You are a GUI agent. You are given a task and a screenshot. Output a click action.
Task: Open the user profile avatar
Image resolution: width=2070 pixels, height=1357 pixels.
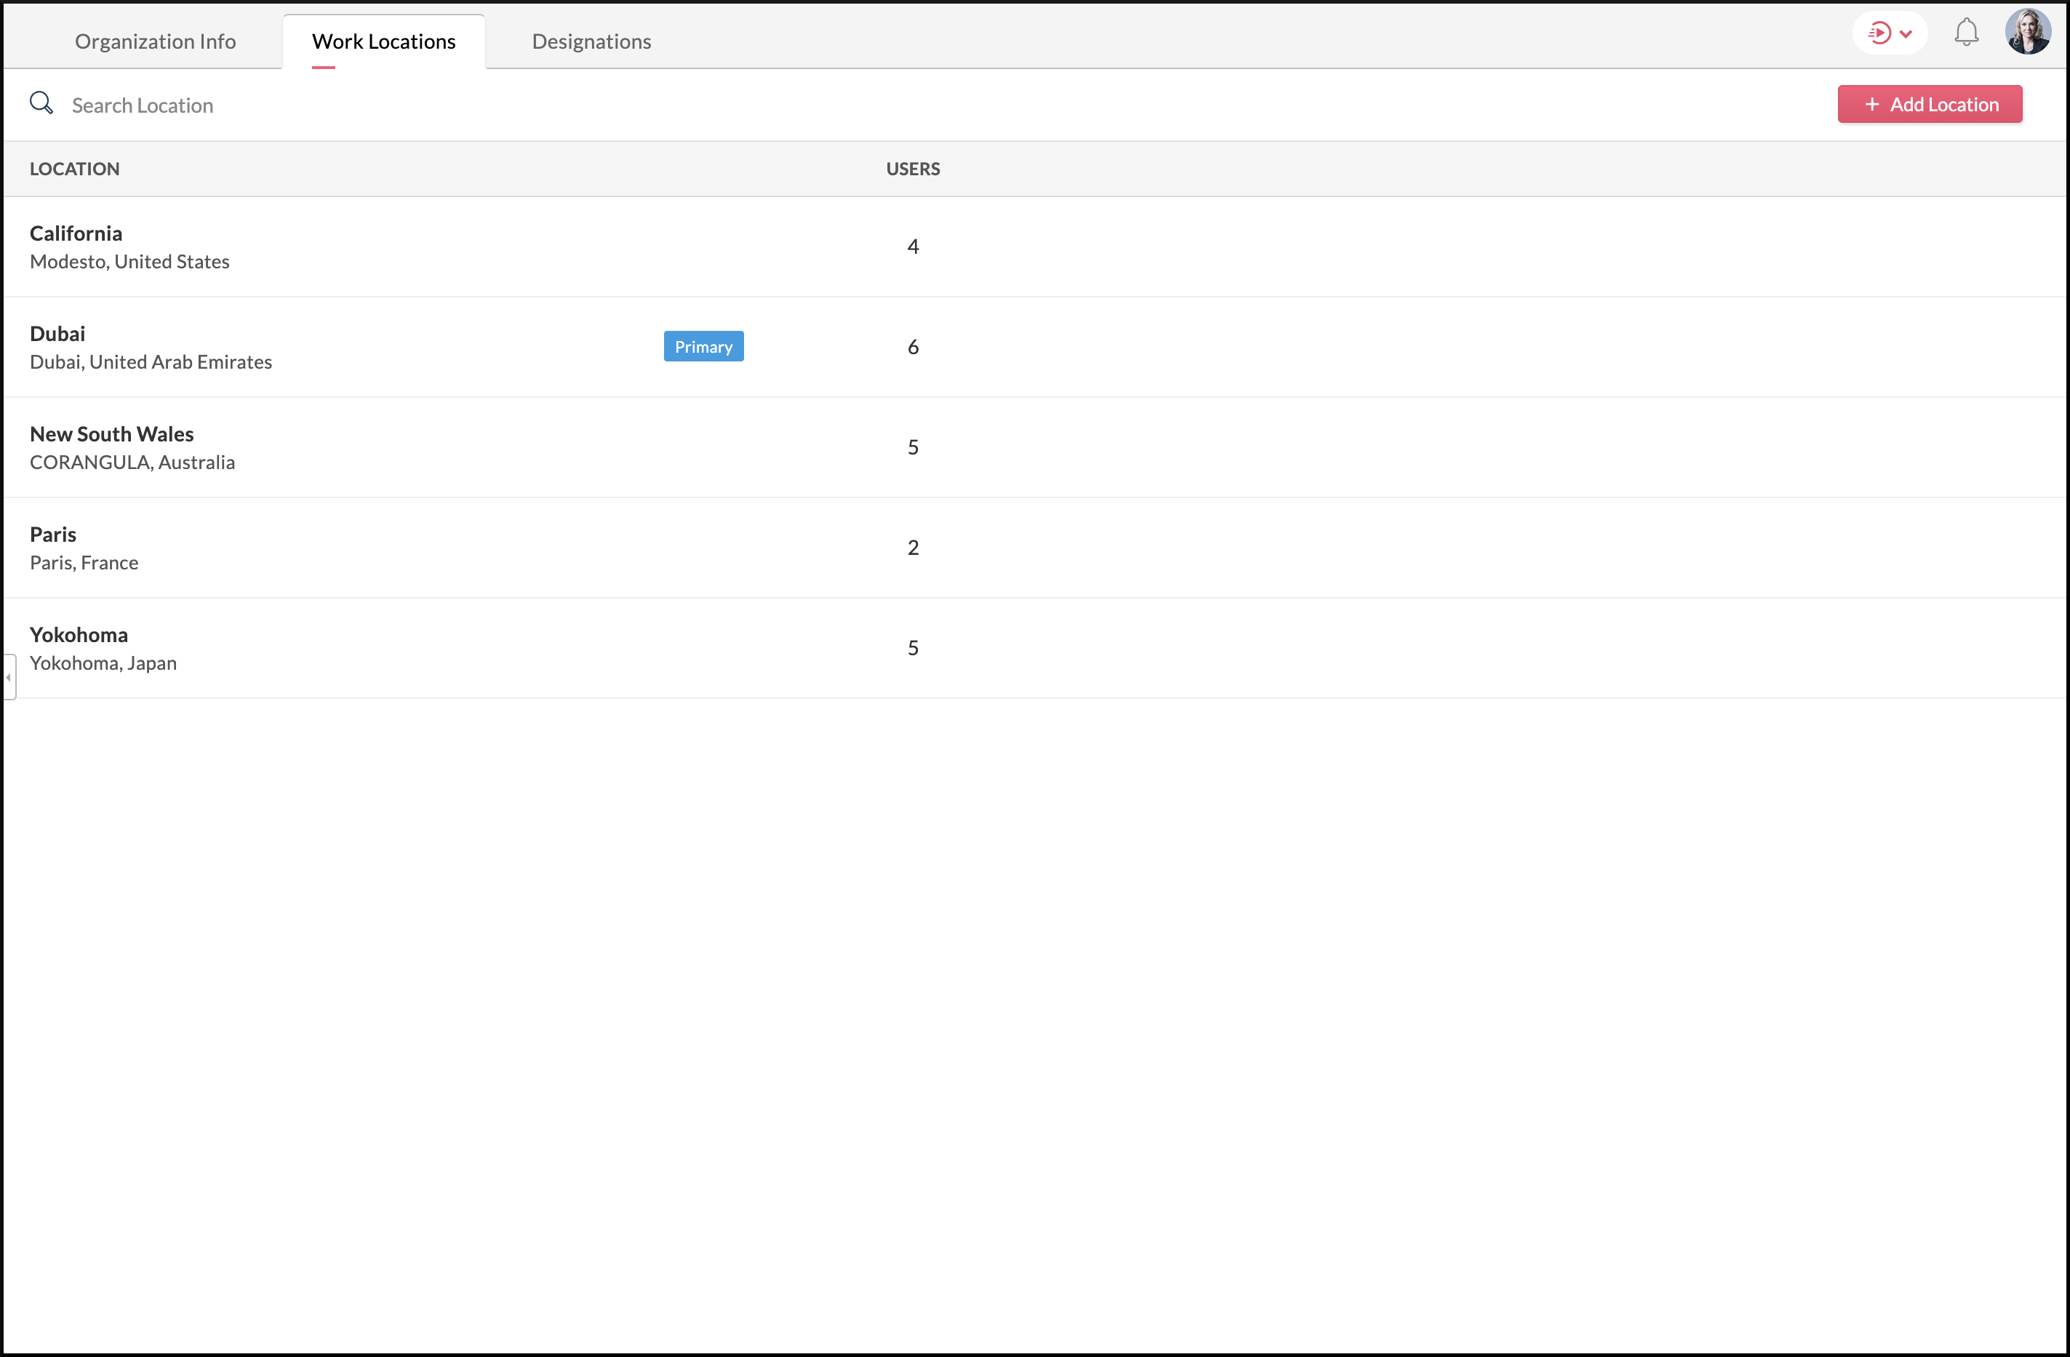point(2027,32)
